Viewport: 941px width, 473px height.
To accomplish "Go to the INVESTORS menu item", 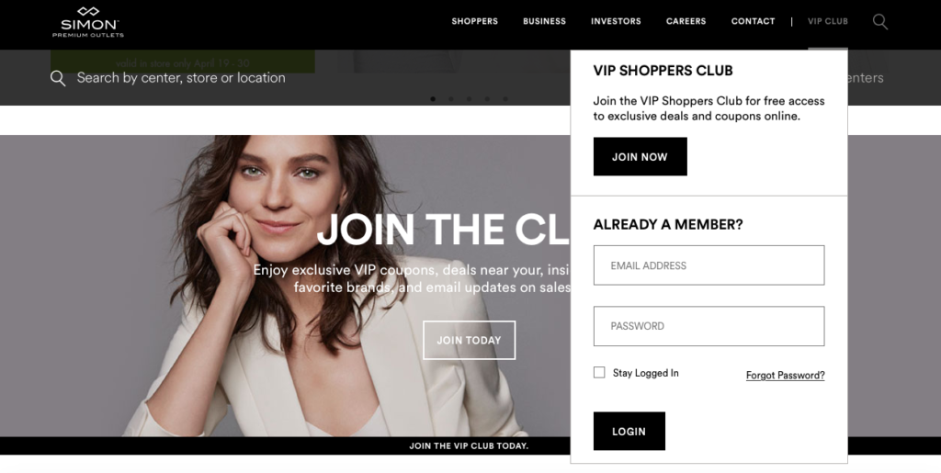I will pyautogui.click(x=616, y=21).
